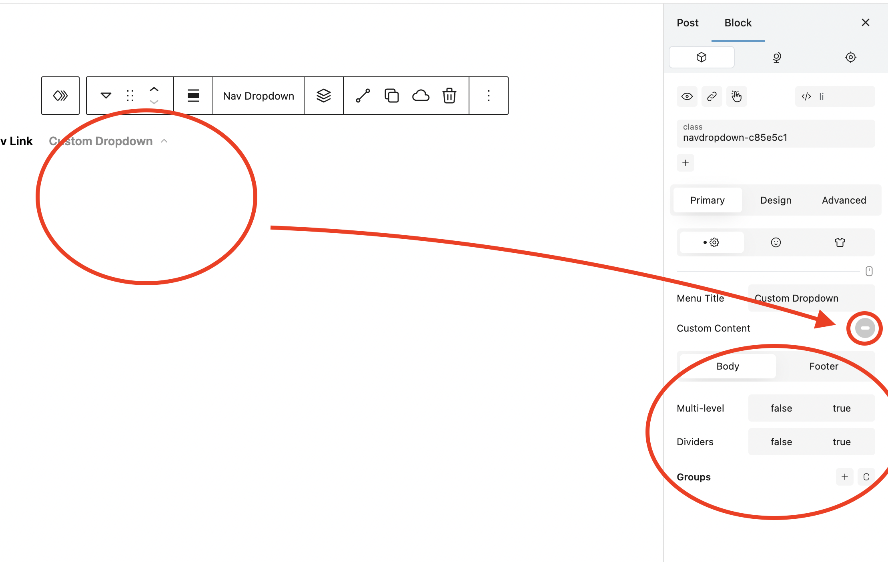Add a new group with plus button
This screenshot has width=888, height=562.
[844, 477]
